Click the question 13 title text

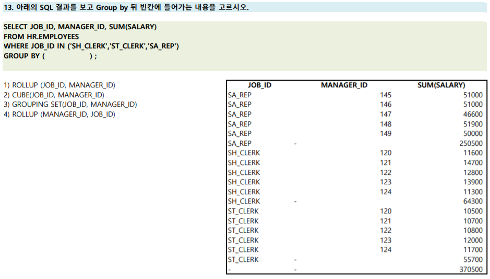(x=126, y=7)
